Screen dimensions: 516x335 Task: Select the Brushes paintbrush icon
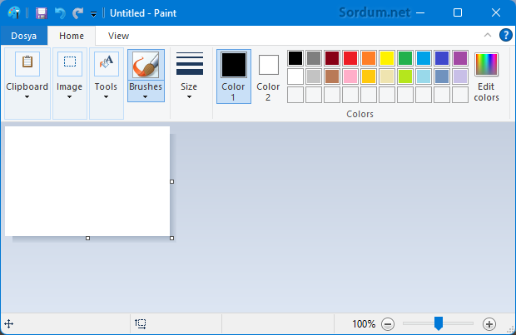click(x=146, y=65)
